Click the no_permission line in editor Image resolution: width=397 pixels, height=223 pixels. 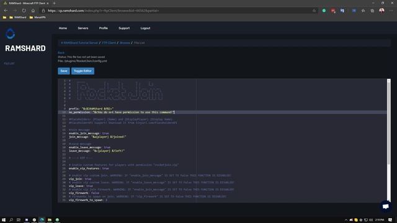click(122, 112)
